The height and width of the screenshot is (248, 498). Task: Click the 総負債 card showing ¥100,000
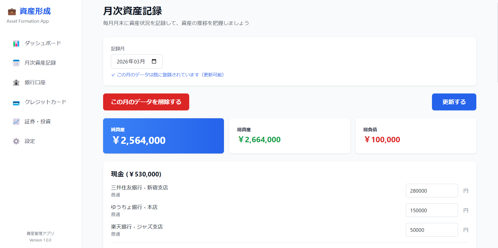[x=416, y=136]
